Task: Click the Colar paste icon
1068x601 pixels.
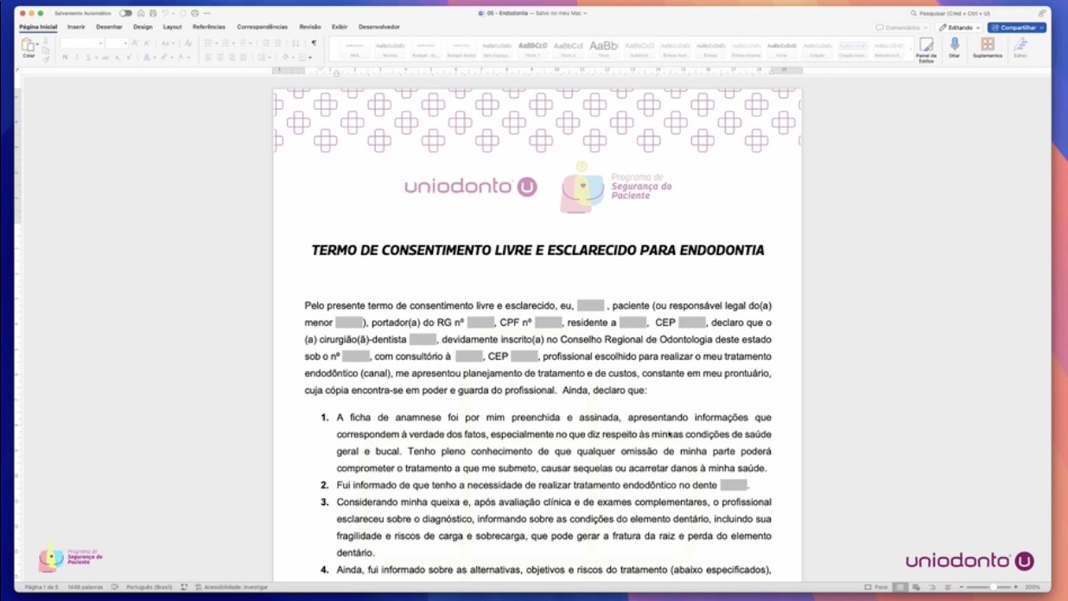Action: (29, 47)
